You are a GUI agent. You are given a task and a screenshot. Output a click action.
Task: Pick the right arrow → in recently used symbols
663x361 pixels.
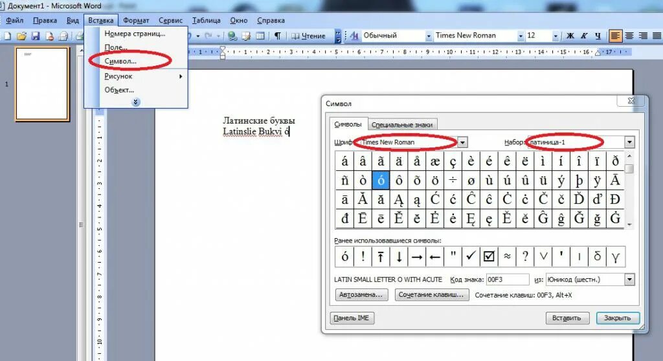pos(417,256)
